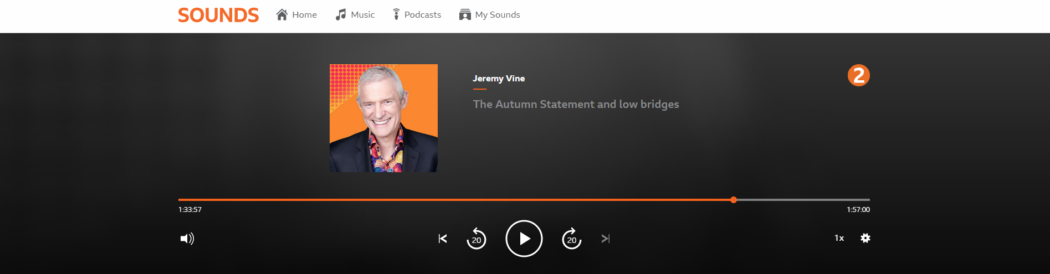Change playback speed from 1x

pyautogui.click(x=839, y=238)
